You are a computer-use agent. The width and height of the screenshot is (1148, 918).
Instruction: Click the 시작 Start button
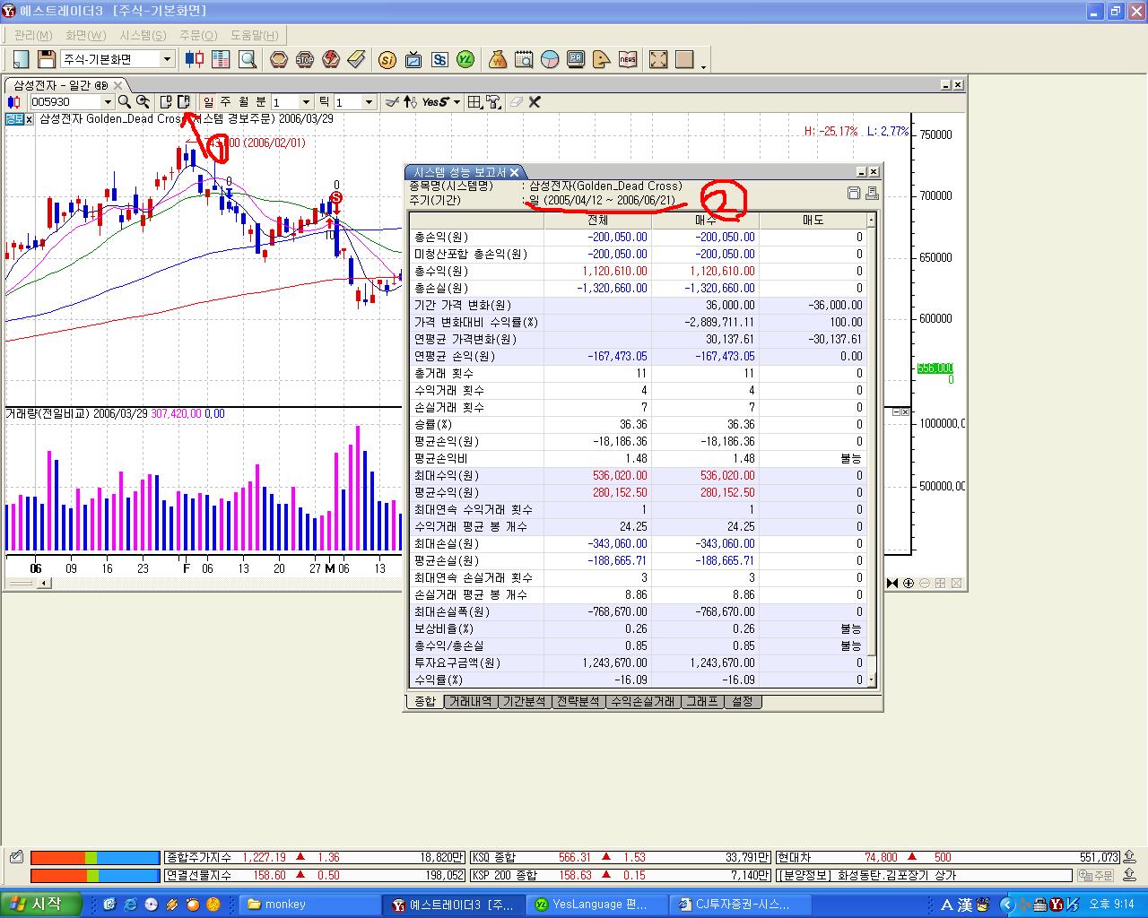point(42,904)
